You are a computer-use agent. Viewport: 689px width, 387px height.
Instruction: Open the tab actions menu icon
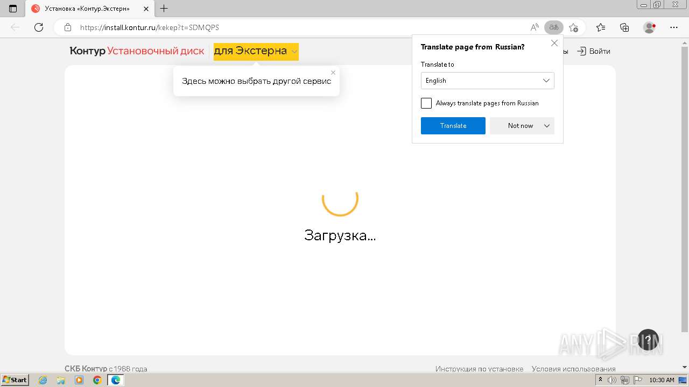pyautogui.click(x=13, y=9)
